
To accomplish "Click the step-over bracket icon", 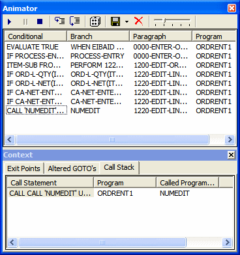I will click(75, 21).
